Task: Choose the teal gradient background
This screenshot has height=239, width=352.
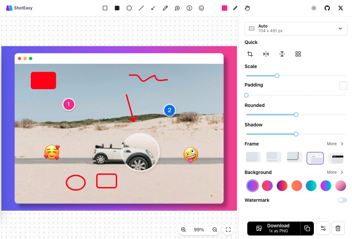Action: tap(311, 185)
